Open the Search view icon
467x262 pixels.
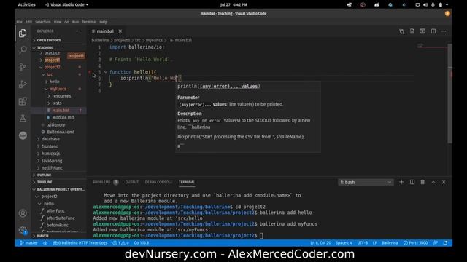[x=23, y=50]
